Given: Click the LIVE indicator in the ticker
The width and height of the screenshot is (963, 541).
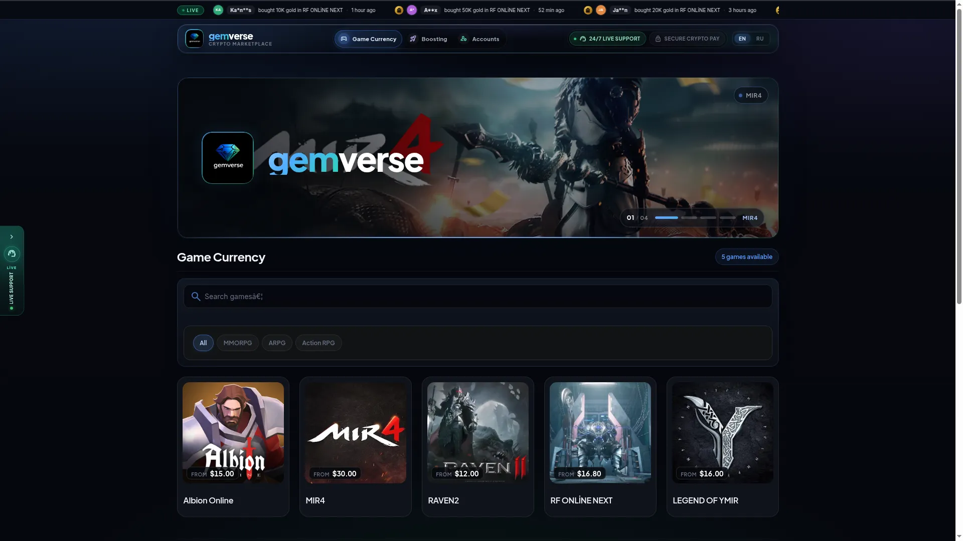Looking at the screenshot, I should (191, 10).
